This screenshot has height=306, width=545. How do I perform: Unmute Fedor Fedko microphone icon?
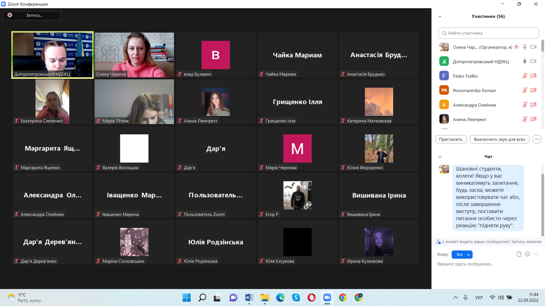click(x=525, y=76)
